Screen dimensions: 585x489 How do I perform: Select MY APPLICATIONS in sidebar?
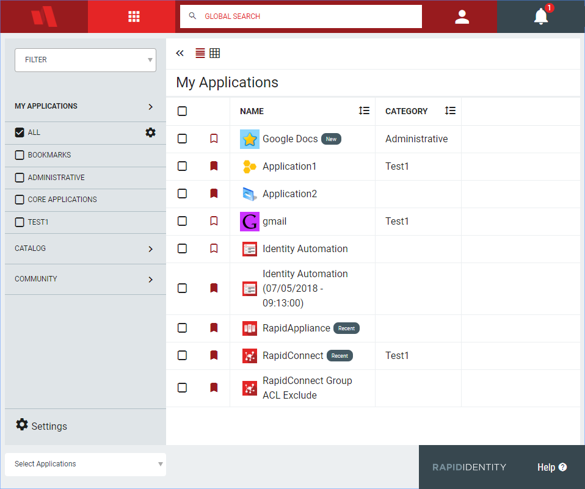[x=46, y=106]
